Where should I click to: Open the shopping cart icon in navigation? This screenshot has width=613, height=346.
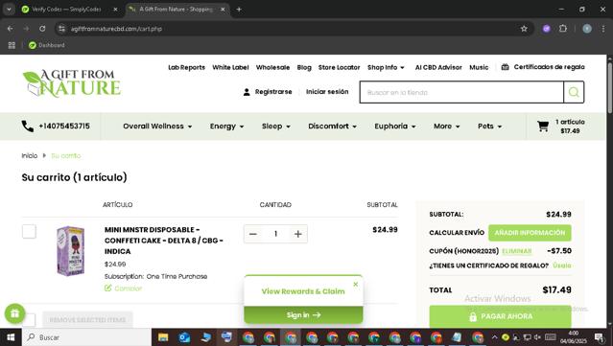point(543,127)
